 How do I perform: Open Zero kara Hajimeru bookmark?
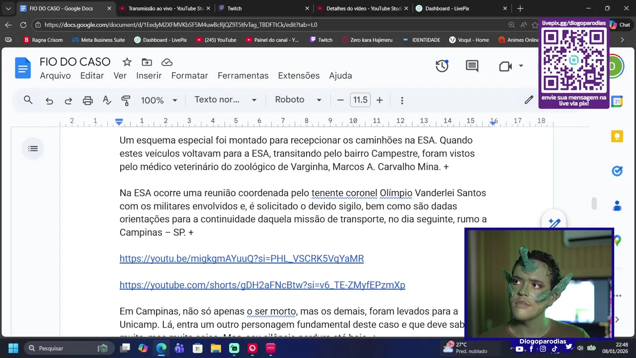(367, 40)
